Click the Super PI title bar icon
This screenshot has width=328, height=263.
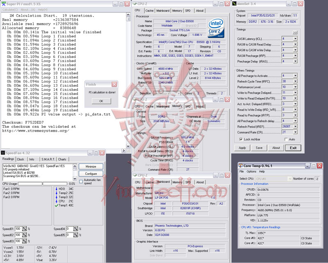tap(3, 4)
